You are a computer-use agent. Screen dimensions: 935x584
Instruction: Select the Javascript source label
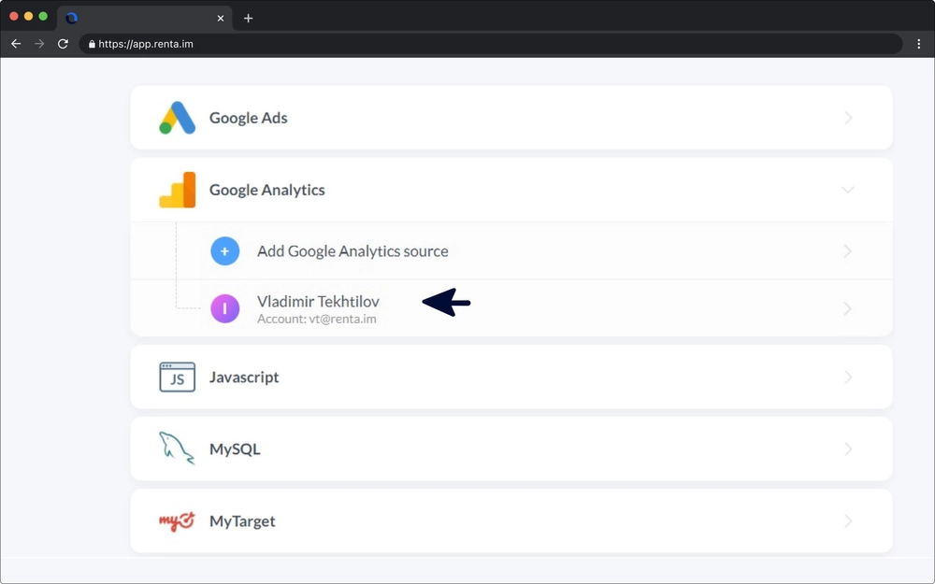click(x=244, y=377)
